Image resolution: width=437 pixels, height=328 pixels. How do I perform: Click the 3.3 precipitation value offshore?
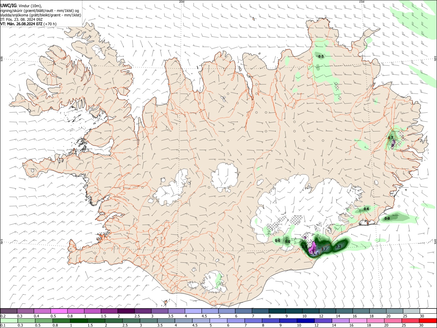point(338,246)
